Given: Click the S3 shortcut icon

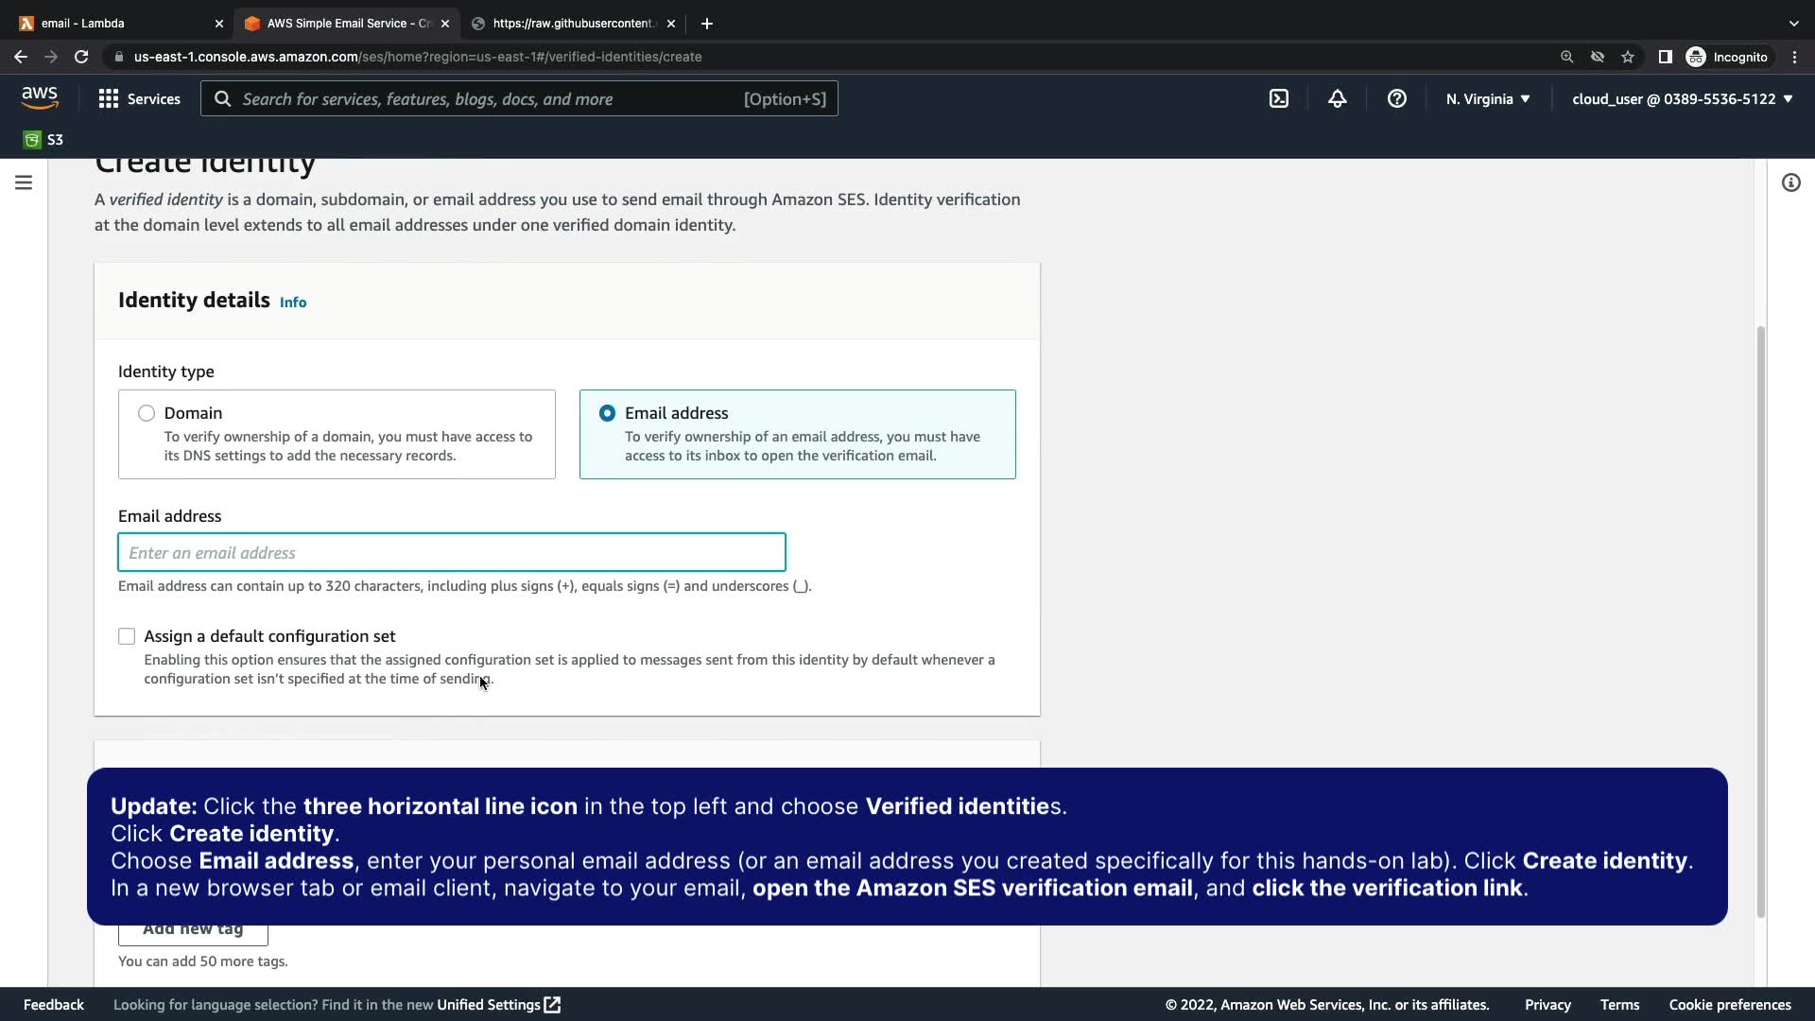Looking at the screenshot, I should coord(43,140).
